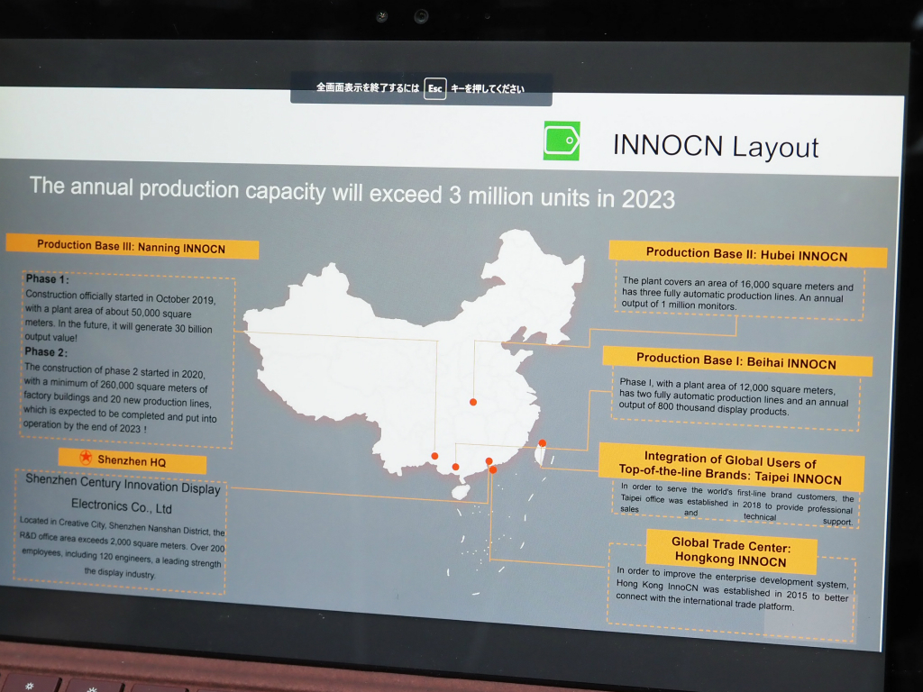Click the Esc key badge in fullscreen notice
This screenshot has width=923, height=692.
tap(435, 89)
